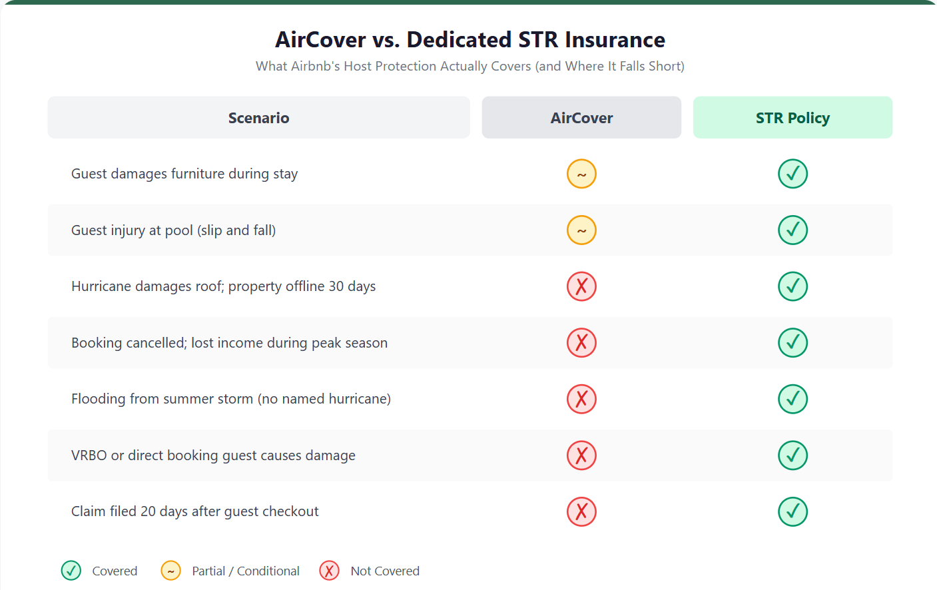Viewport: 937px width, 590px height.
Task: Click STR Policy checkmark for flooding row
Action: click(x=792, y=399)
